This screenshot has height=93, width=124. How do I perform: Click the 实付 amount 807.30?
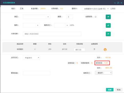pyautogui.click(x=109, y=68)
